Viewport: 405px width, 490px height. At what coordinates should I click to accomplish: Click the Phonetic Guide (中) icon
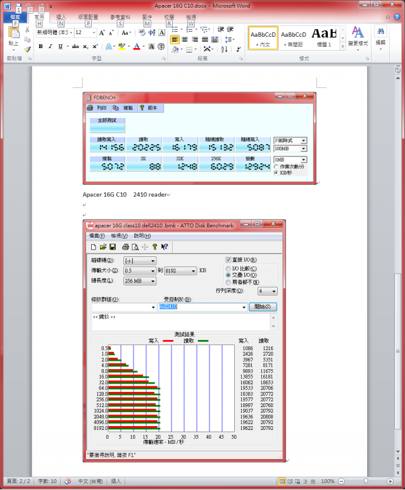[152, 32]
